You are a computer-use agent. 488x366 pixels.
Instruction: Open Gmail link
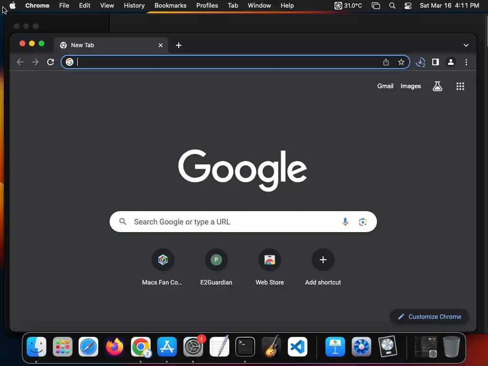385,86
